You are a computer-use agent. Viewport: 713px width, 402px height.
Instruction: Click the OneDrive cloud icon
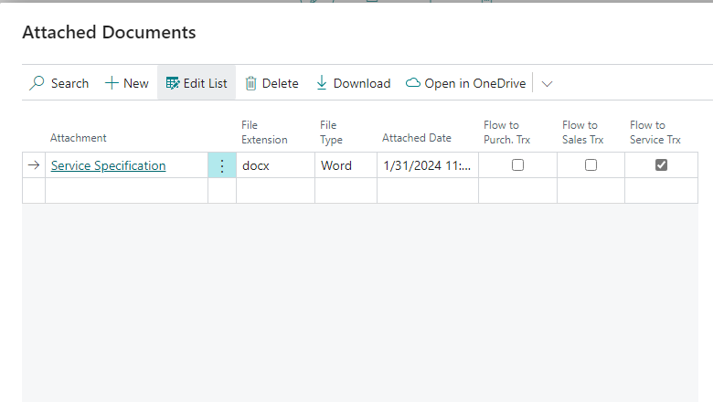[x=413, y=82]
